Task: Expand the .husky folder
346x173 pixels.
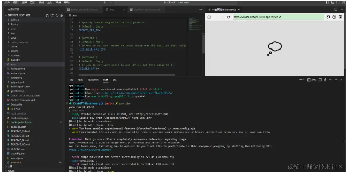Action: [x=14, y=24]
